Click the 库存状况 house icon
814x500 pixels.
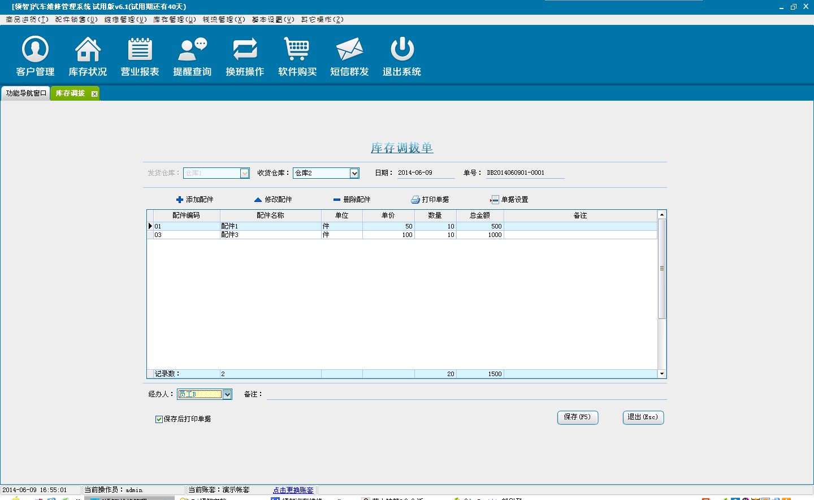88,50
